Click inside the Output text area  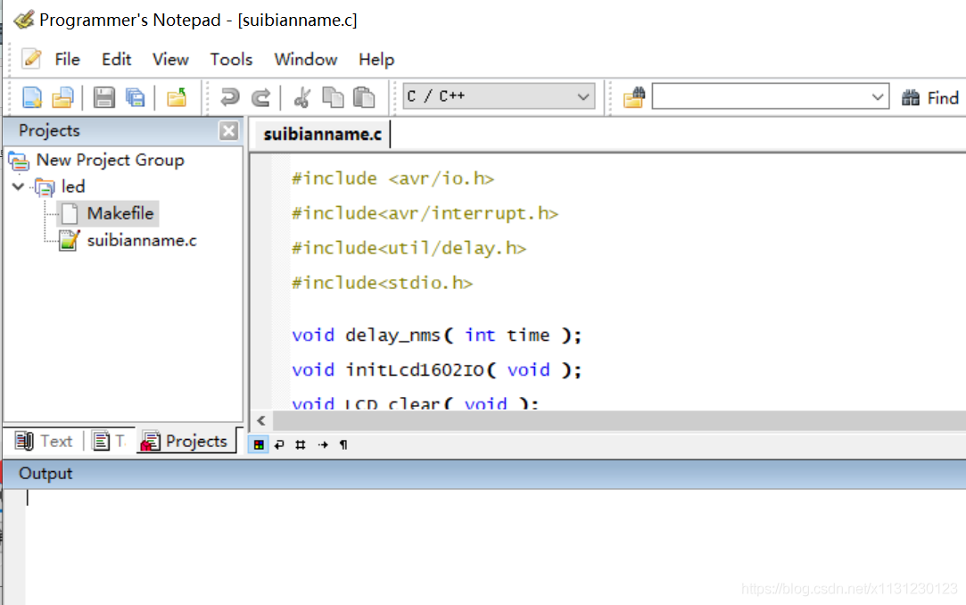click(x=493, y=547)
